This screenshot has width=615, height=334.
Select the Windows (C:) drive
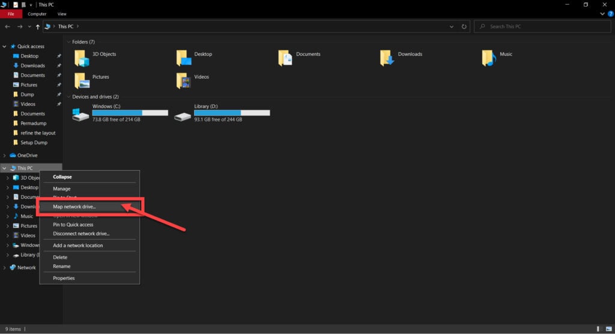point(80,115)
